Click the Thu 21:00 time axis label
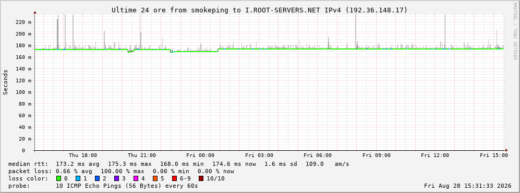Viewport: 520px width, 193px height. pyautogui.click(x=142, y=155)
